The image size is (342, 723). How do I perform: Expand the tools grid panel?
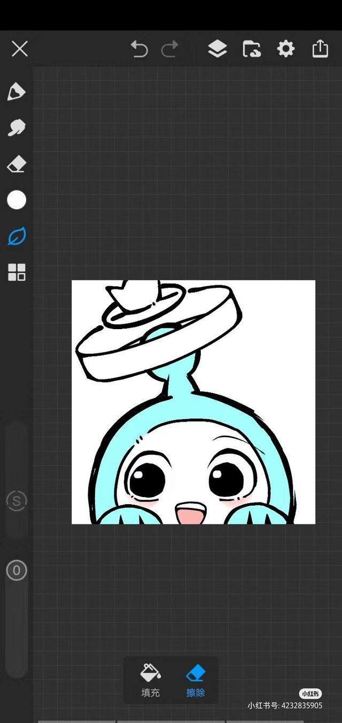(x=17, y=272)
